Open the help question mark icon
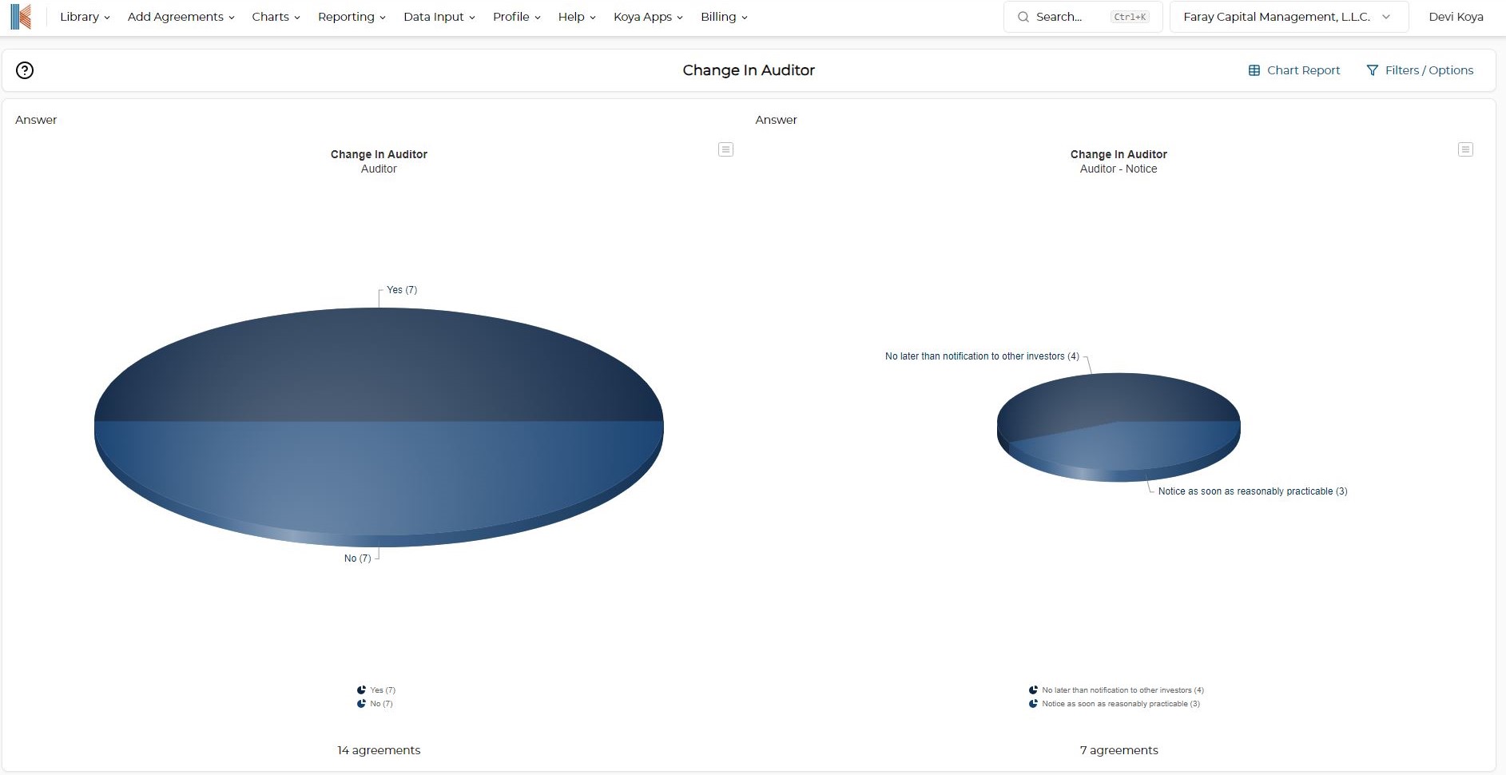This screenshot has width=1506, height=775. (25, 70)
